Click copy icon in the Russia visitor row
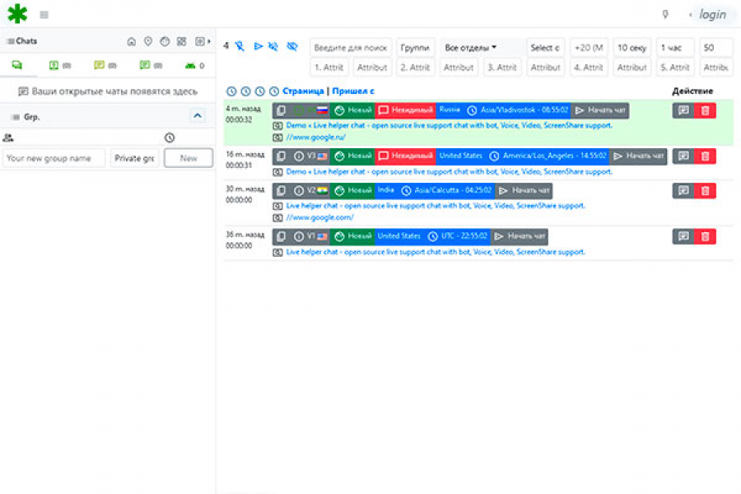741x494 pixels. tap(281, 110)
